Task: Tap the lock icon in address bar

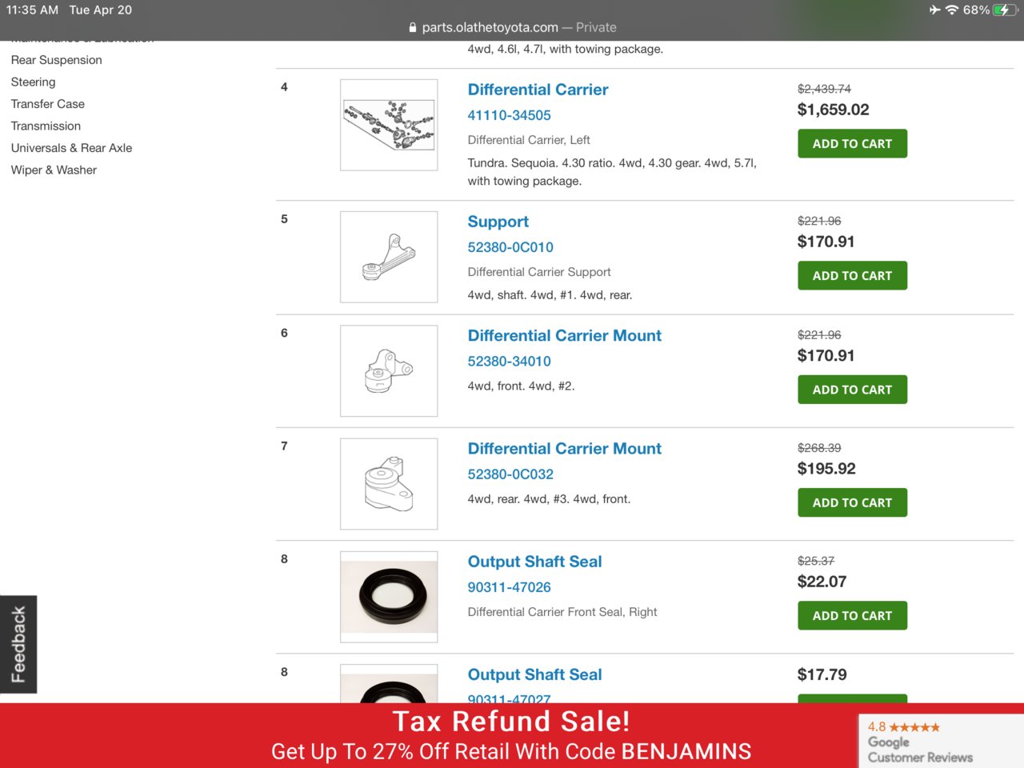Action: (413, 27)
